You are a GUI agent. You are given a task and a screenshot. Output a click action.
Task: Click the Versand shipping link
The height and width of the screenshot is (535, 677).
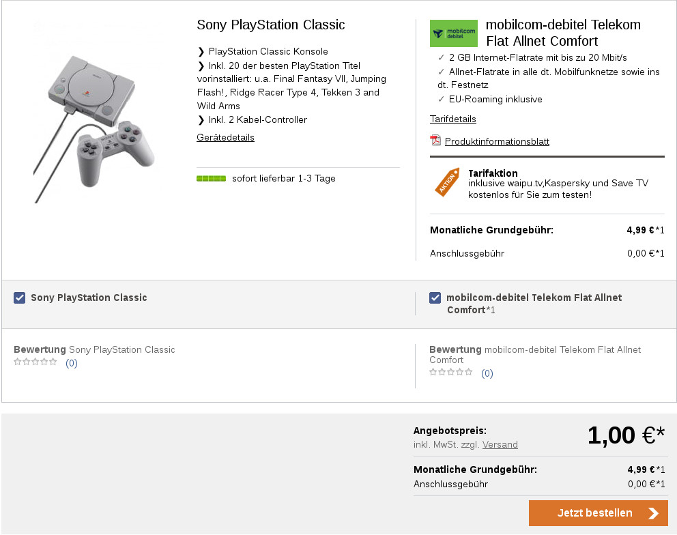click(500, 444)
